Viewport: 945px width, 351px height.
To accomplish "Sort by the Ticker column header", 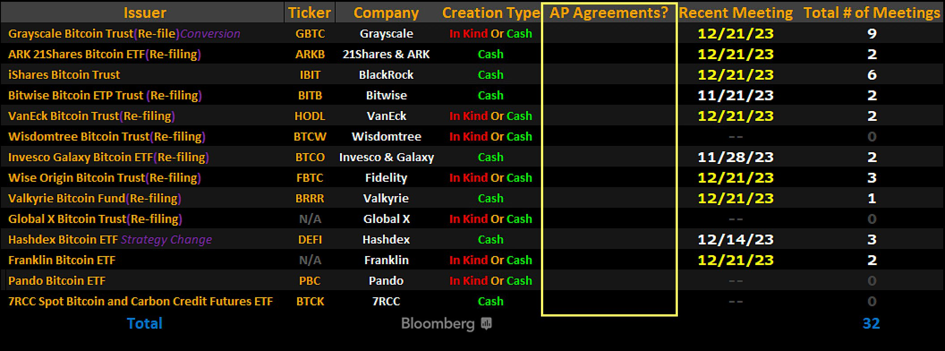I will [x=310, y=13].
